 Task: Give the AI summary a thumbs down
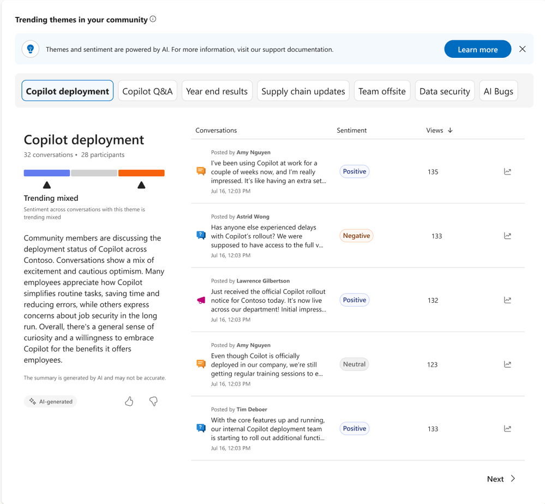pos(153,401)
